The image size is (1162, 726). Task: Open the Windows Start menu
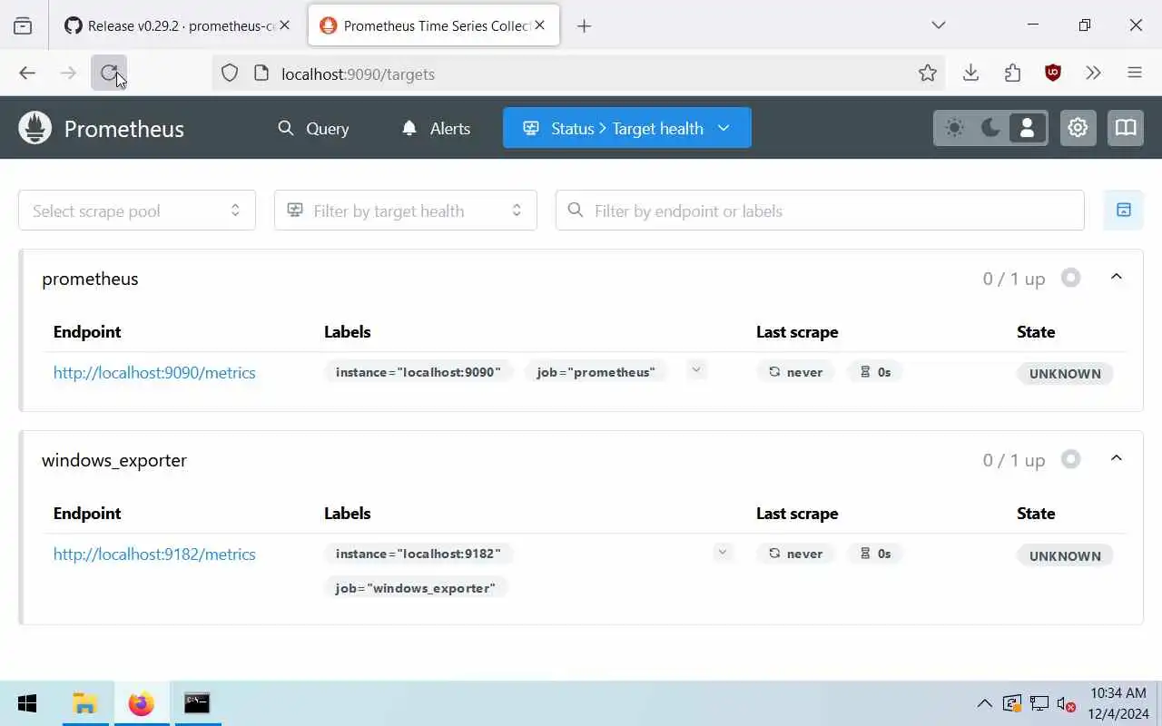[27, 703]
